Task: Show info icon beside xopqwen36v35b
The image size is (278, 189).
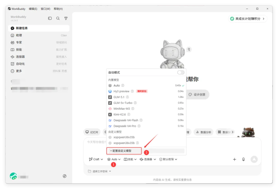Action: pyautogui.click(x=137, y=143)
